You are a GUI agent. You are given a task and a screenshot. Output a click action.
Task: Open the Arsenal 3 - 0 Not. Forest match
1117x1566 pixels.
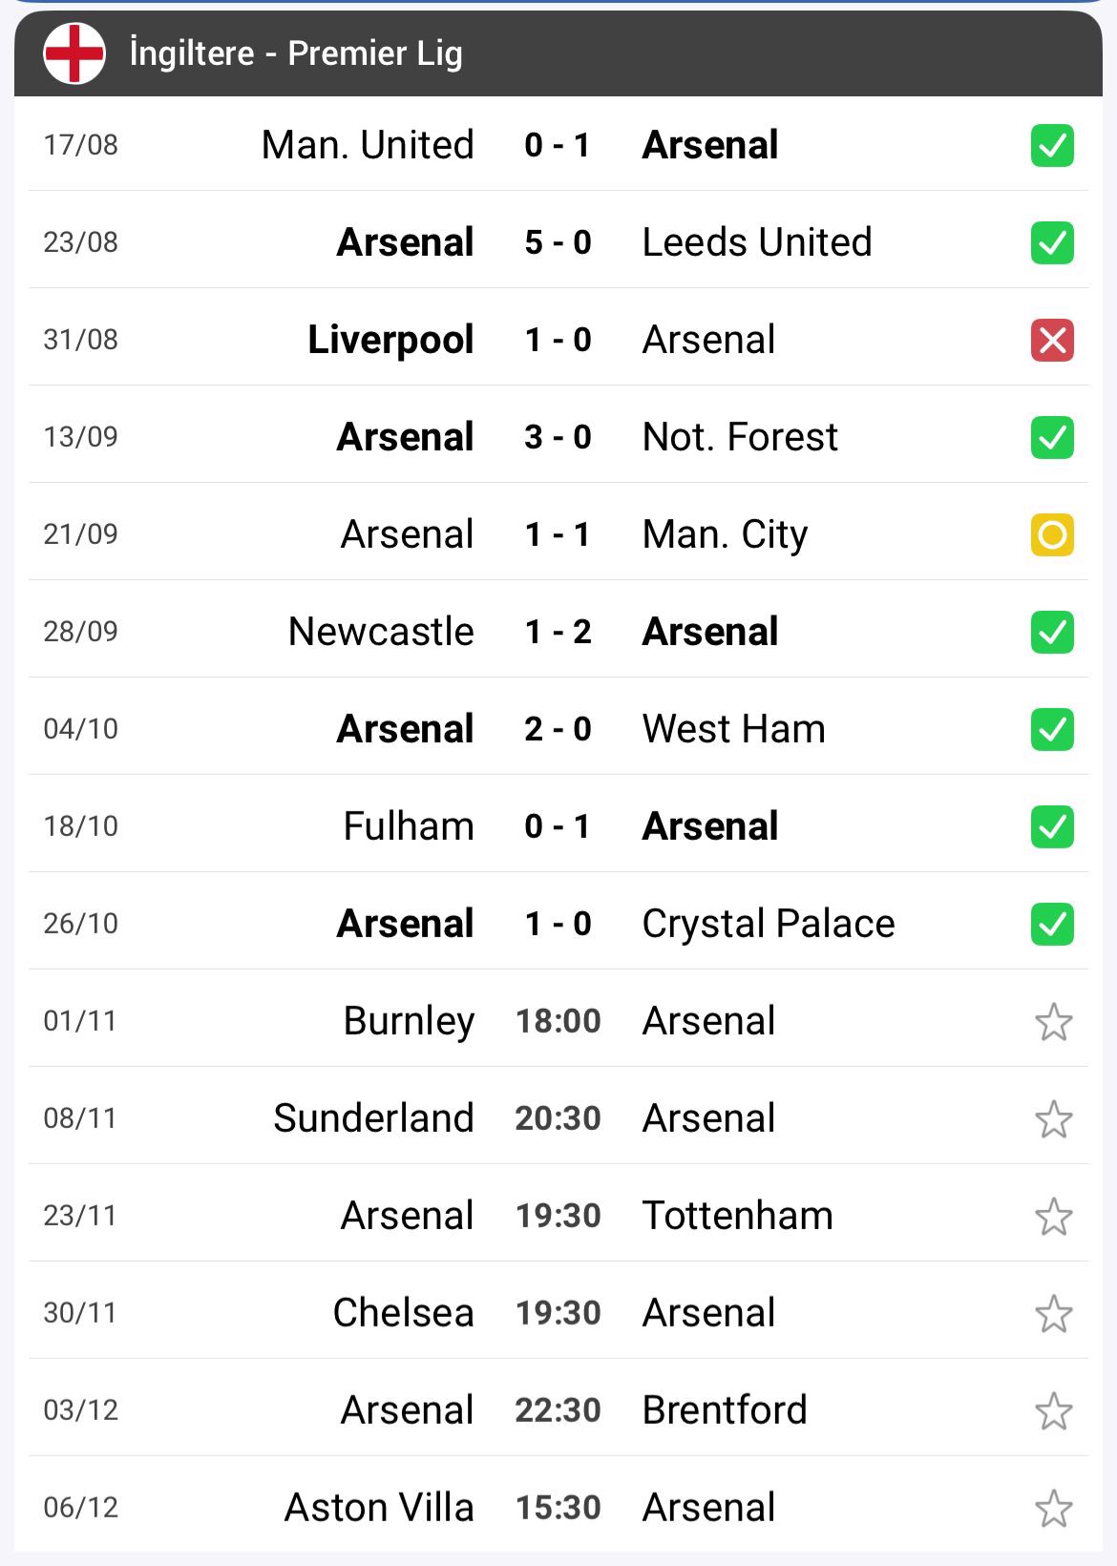pos(558,437)
